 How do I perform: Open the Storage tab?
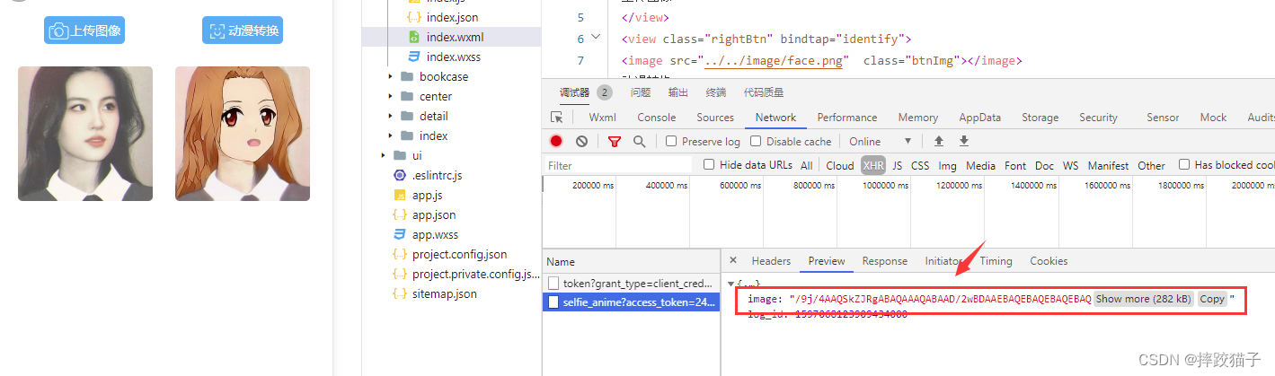coord(1040,118)
